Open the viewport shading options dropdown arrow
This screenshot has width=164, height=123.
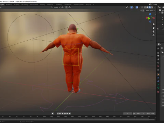point(154,7)
